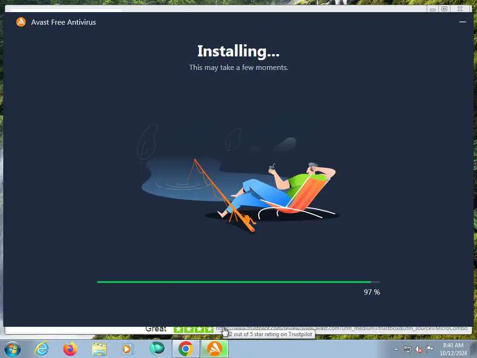This screenshot has width=477, height=358.
Task: Click the Trustpilot green star rating
Action: click(193, 330)
